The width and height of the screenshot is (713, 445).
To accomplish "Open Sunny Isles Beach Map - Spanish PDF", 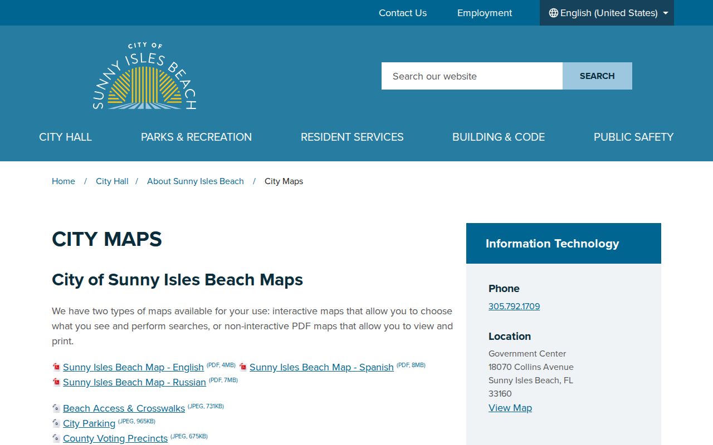I will pyautogui.click(x=321, y=367).
